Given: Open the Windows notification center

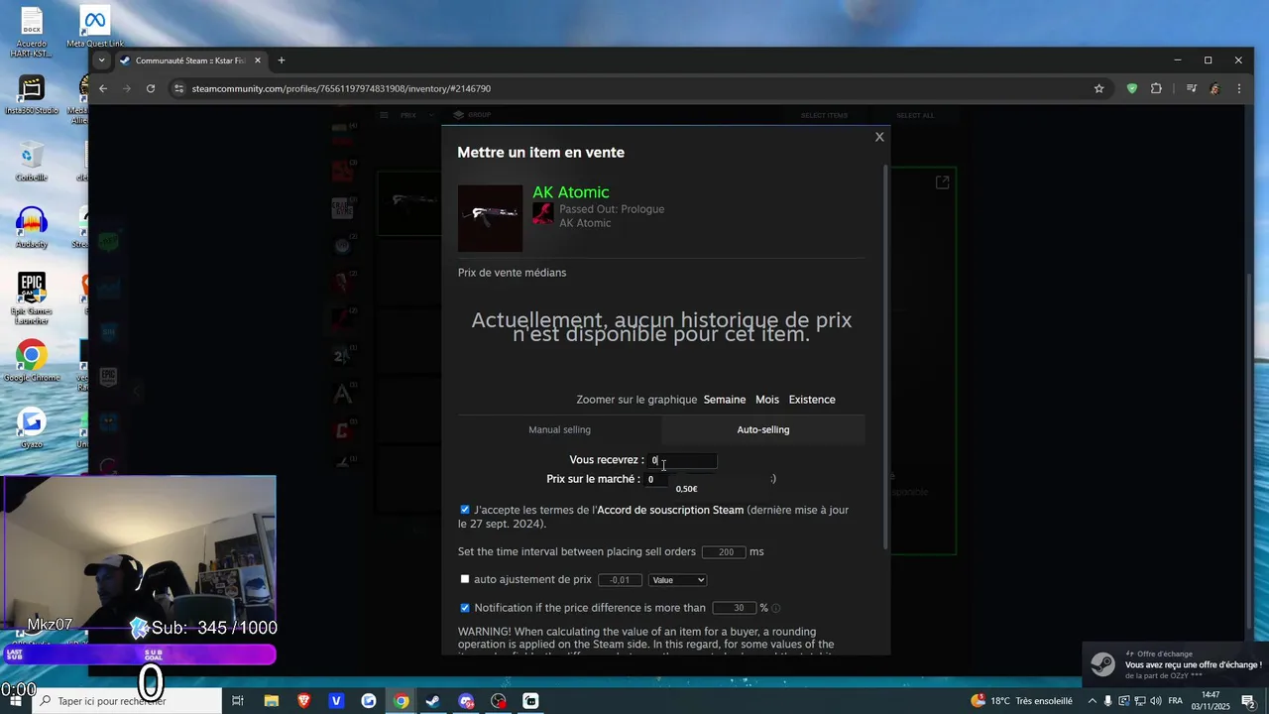Looking at the screenshot, I should (1248, 701).
